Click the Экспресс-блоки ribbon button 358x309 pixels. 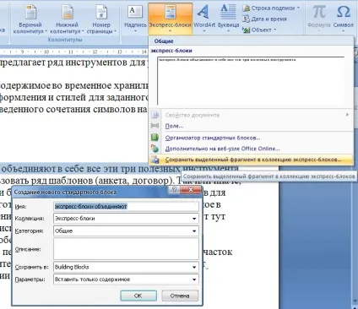pyautogui.click(x=170, y=19)
